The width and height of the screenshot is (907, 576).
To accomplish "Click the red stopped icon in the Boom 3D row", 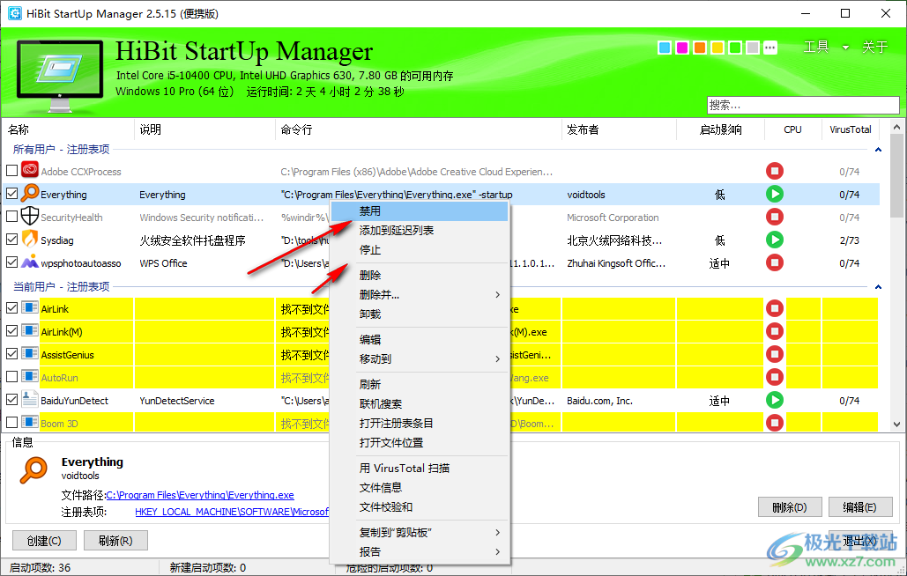I will point(775,423).
